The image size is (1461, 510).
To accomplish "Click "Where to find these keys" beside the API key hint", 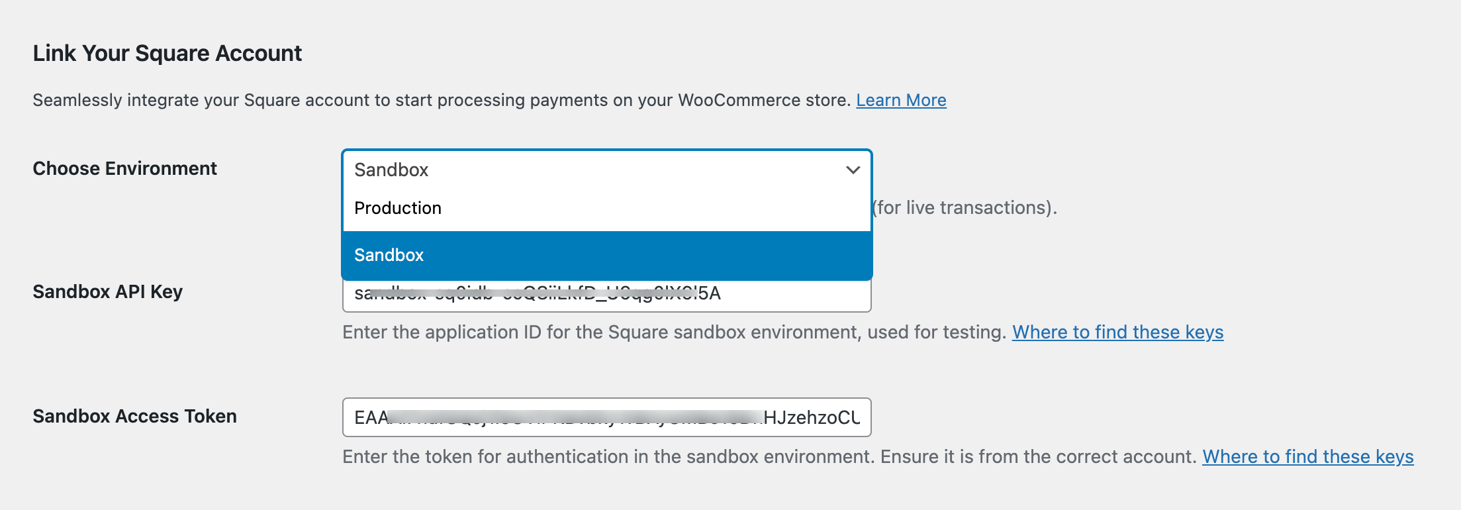I will pos(1117,332).
